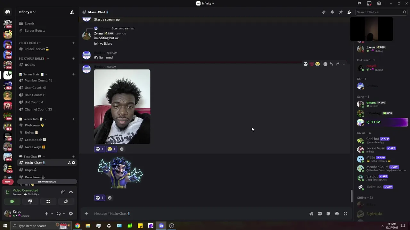This screenshot has width=410, height=230.
Task: Add reaction to the sticker message
Action: [110, 198]
